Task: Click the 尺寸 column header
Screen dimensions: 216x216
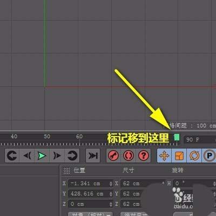Action: click(128, 170)
